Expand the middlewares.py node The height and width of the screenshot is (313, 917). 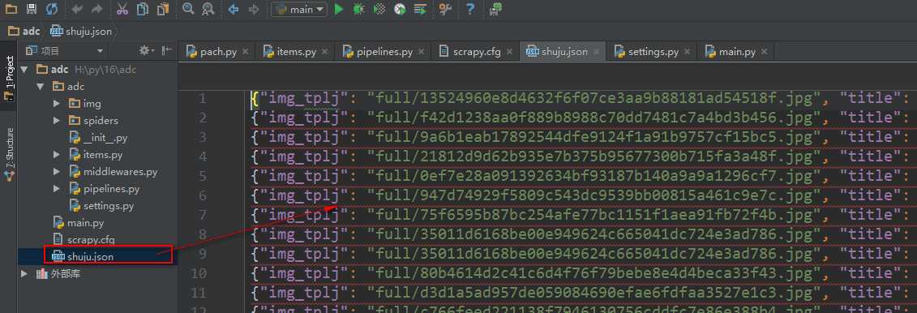click(57, 172)
